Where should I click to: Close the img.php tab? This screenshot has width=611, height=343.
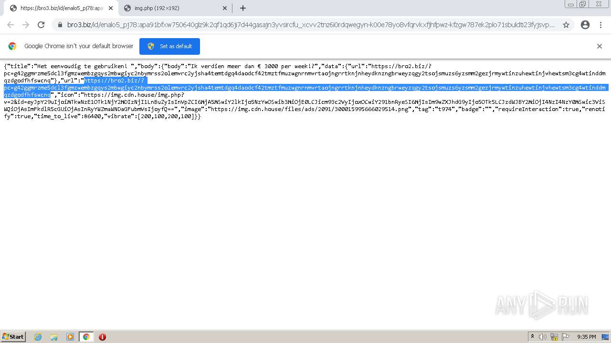(225, 8)
